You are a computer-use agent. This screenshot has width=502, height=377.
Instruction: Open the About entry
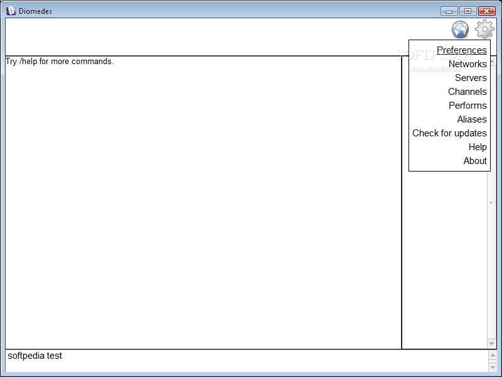pos(475,161)
